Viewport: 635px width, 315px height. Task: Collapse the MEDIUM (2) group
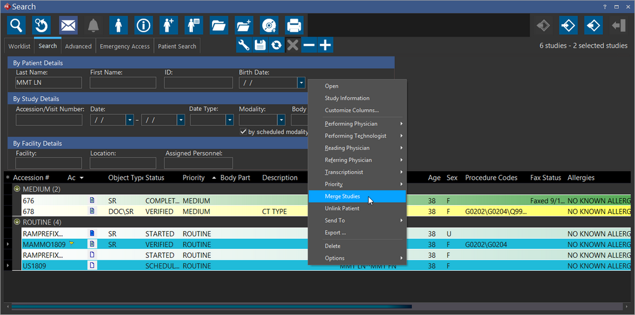[x=17, y=189]
